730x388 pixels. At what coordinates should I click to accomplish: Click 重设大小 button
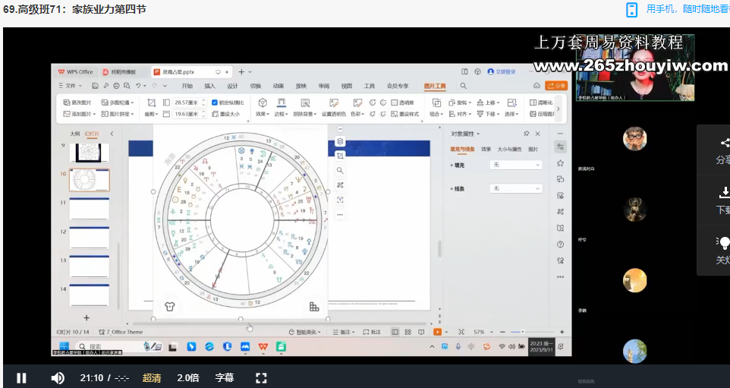[x=226, y=114]
